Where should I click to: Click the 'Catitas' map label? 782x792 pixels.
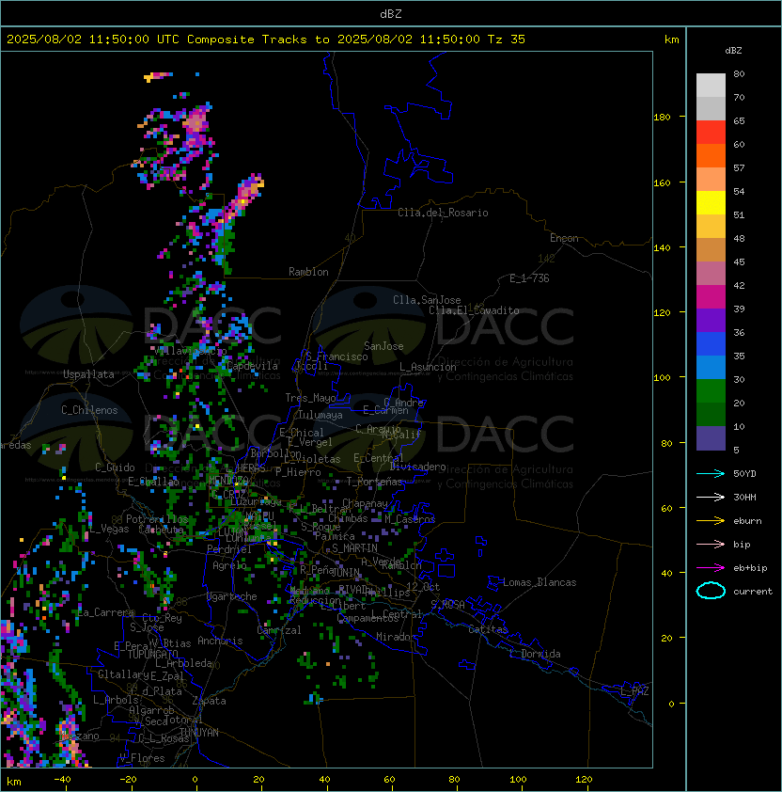pos(488,629)
